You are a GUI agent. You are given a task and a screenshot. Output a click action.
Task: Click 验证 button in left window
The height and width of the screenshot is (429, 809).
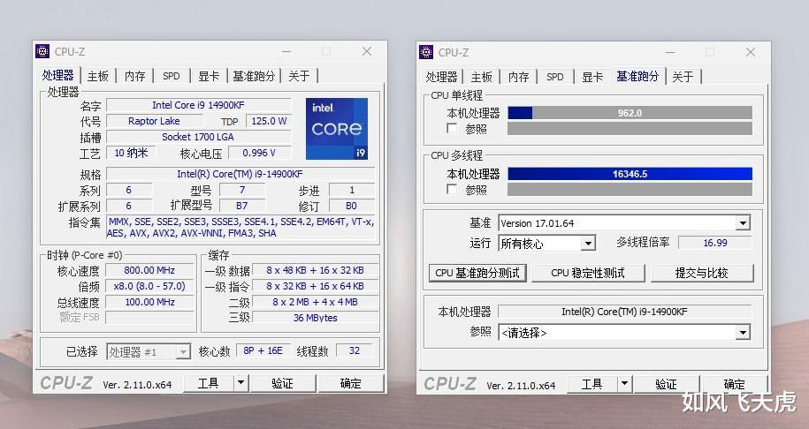coord(282,382)
